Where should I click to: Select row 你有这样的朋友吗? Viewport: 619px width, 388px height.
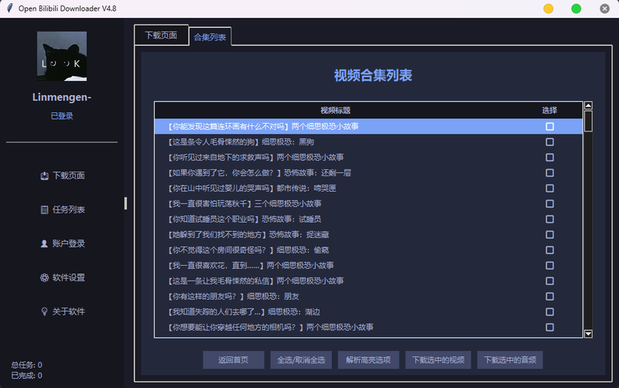[368, 296]
